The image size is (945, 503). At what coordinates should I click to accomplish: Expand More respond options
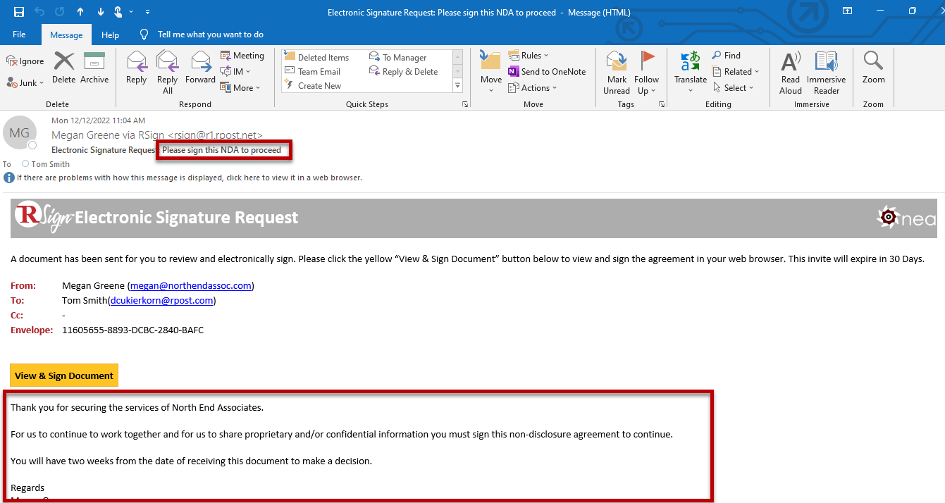tap(240, 87)
